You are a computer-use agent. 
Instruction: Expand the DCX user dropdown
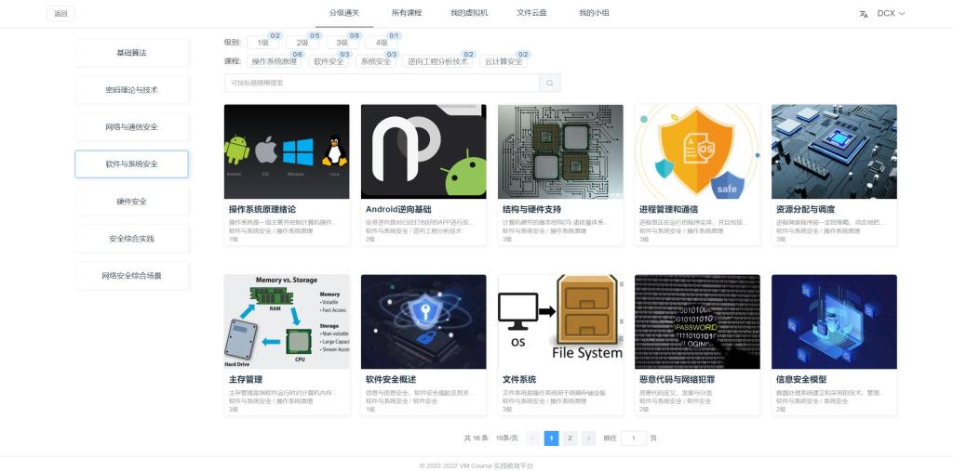pyautogui.click(x=891, y=14)
